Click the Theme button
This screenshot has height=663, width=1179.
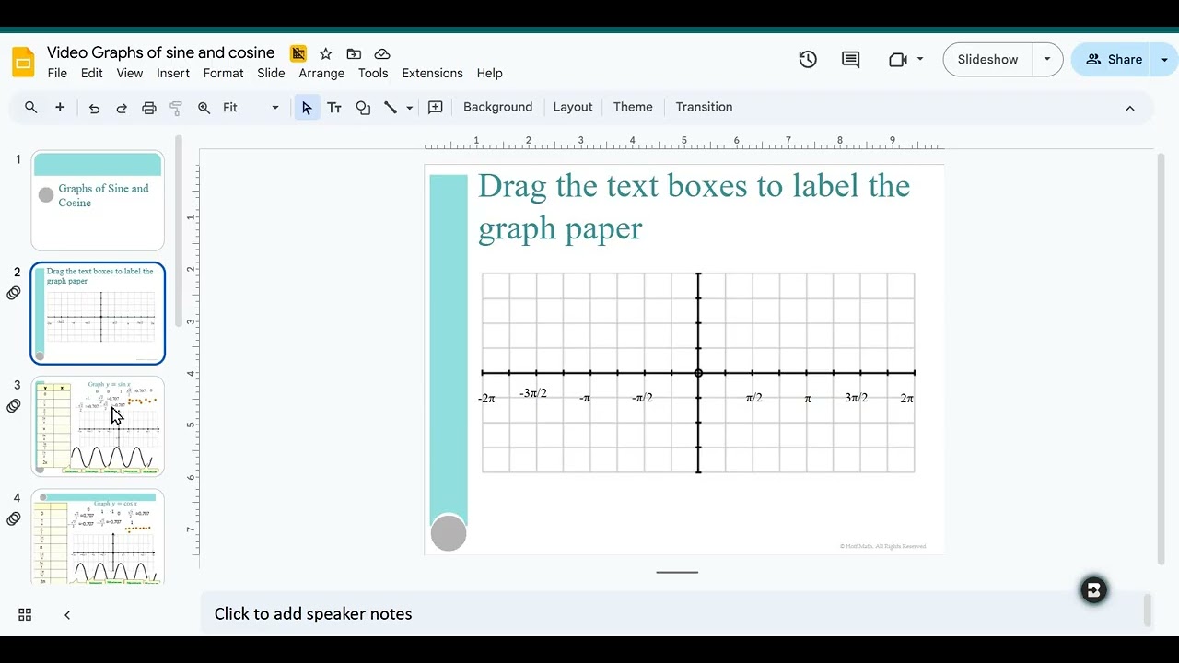(633, 108)
